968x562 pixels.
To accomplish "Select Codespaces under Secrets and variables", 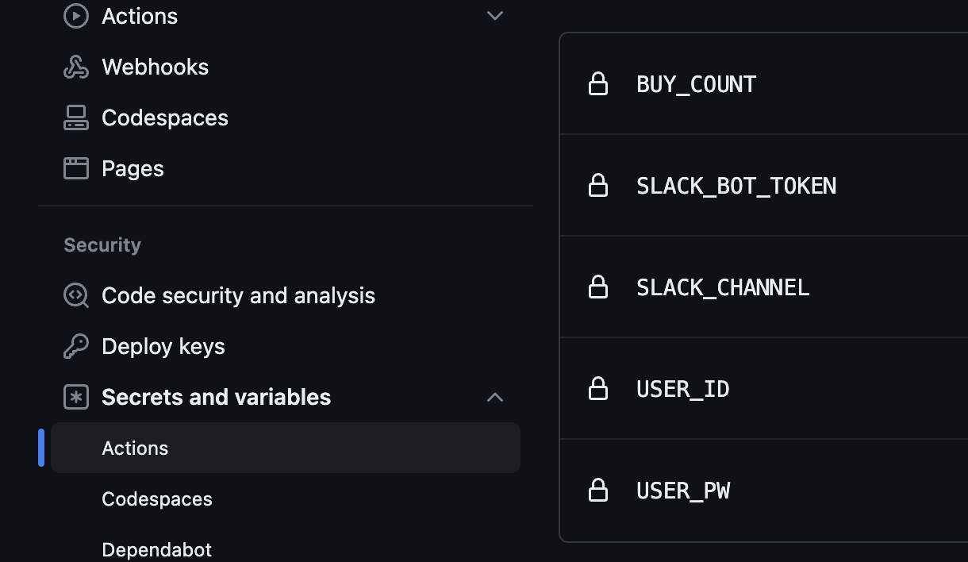I will tap(157, 498).
